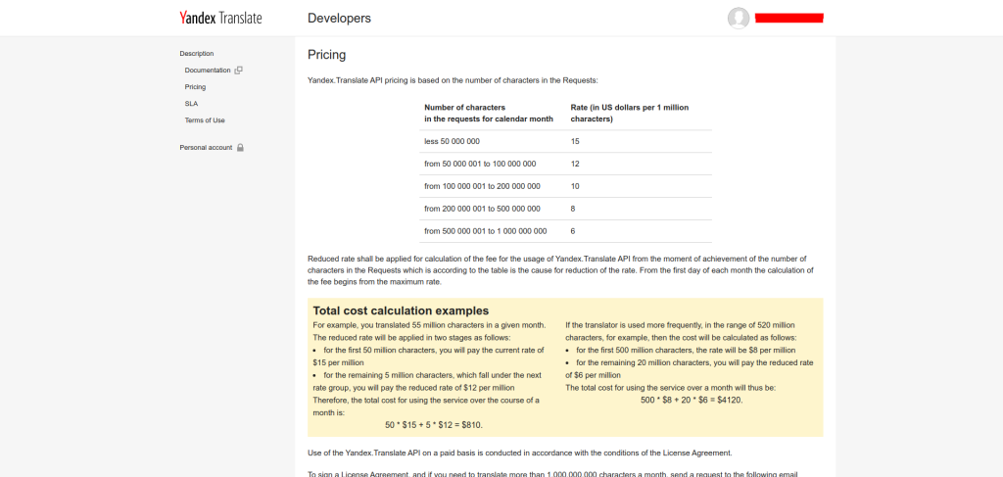Click the external link icon beside Documentation
1003x477 pixels.
pyautogui.click(x=239, y=71)
